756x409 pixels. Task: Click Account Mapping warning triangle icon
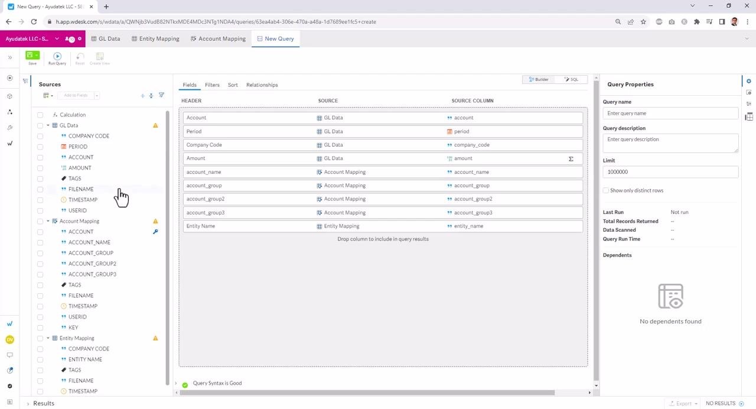155,221
